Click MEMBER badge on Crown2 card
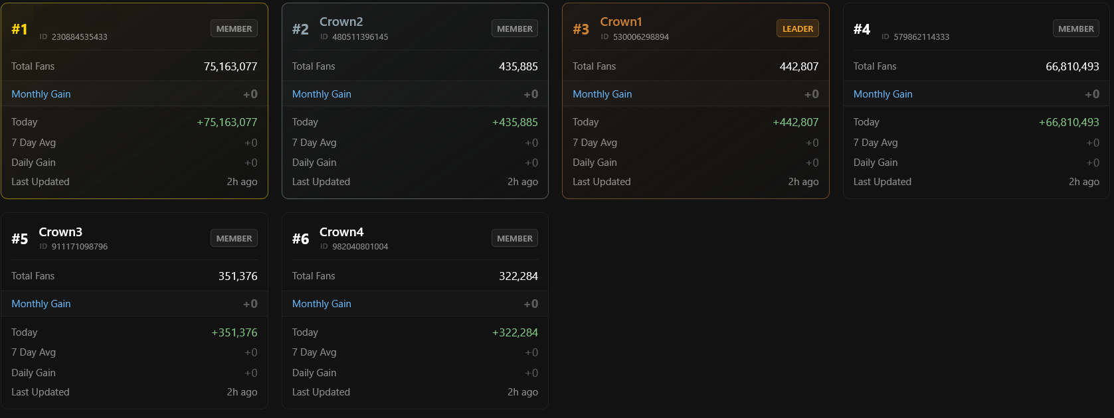The image size is (1114, 418). [515, 29]
